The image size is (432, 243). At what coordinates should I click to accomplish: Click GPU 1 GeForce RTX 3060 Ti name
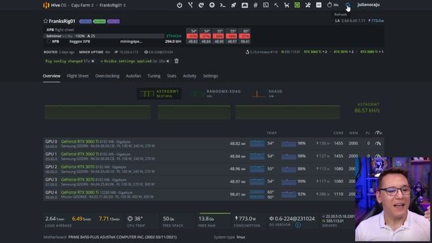[80, 154]
